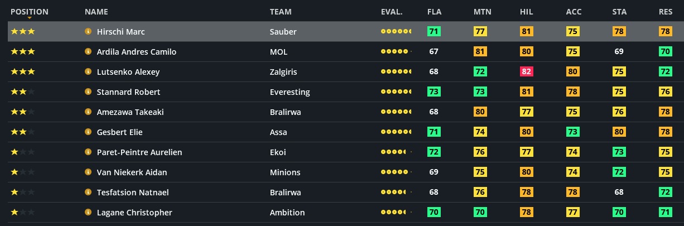Click info icon next to Gesbert Elie
Image resolution: width=684 pixels, height=226 pixels.
(88, 132)
